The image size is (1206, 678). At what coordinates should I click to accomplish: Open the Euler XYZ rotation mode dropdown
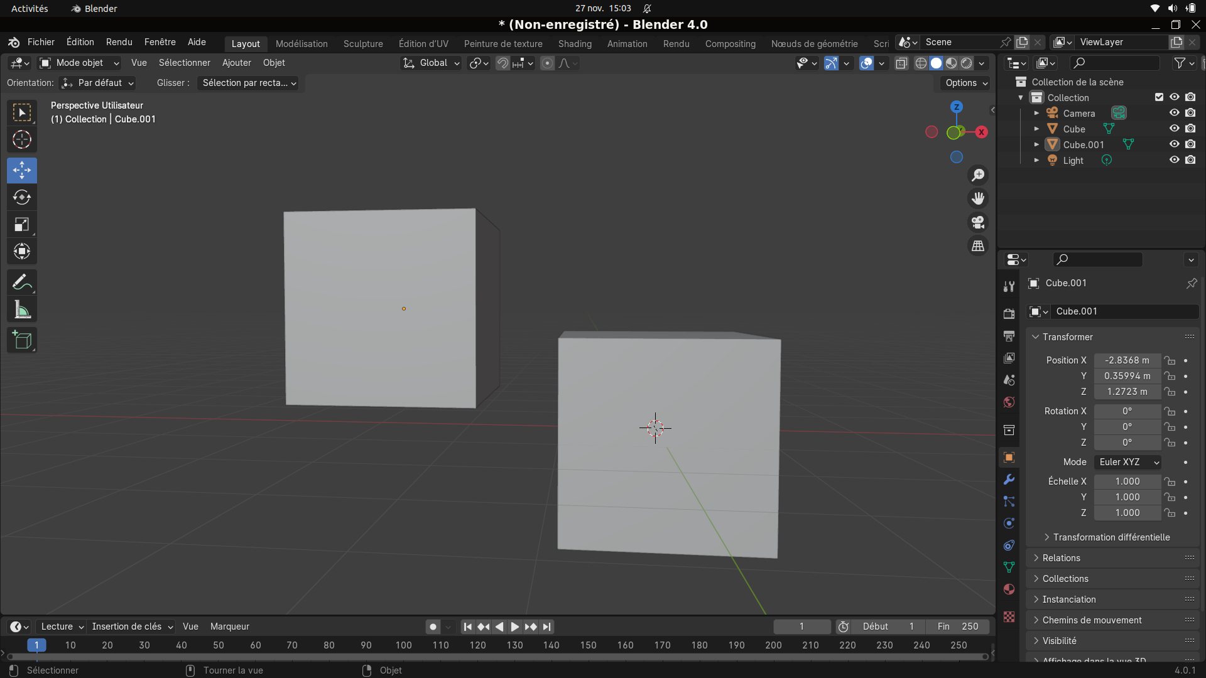tap(1127, 462)
